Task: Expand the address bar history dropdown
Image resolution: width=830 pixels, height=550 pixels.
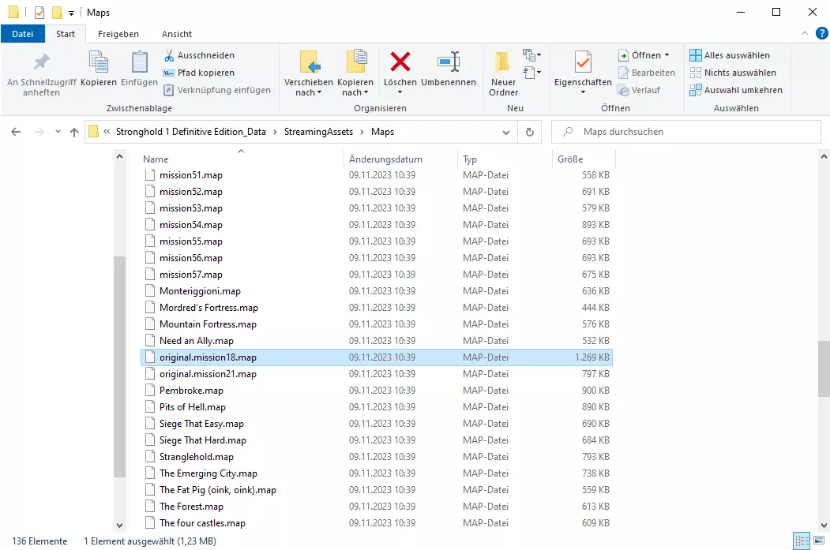Action: coord(506,133)
